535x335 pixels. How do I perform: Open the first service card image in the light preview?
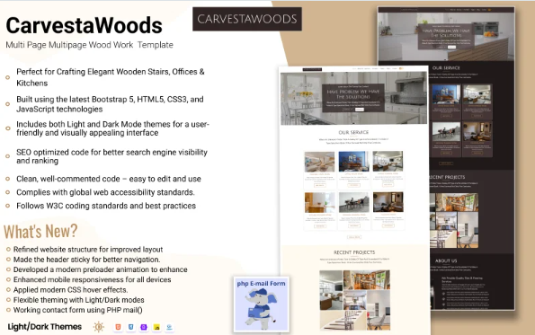tap(319, 162)
